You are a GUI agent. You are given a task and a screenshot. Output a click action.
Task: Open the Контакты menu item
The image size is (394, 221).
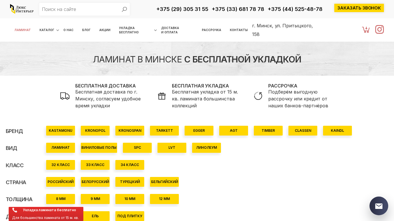(x=239, y=30)
